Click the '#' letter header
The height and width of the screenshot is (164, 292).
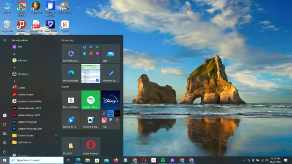(14, 68)
